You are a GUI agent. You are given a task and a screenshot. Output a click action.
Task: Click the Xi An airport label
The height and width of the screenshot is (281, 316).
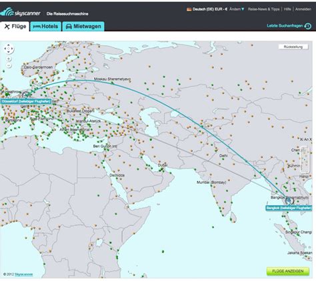(x=306, y=139)
